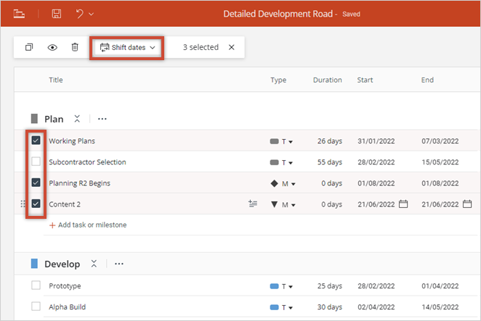Click the Plan swimlane gray color marker

tap(34, 119)
